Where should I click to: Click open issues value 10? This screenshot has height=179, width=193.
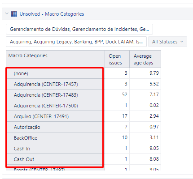[125, 137]
